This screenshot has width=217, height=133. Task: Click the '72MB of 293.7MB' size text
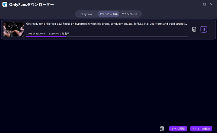[x=36, y=34]
